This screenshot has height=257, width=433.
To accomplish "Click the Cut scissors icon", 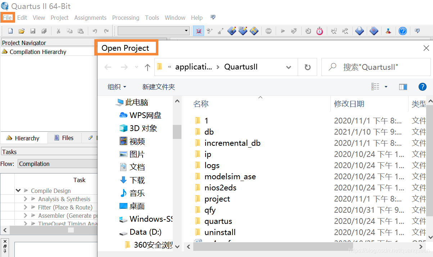I will point(58,31).
